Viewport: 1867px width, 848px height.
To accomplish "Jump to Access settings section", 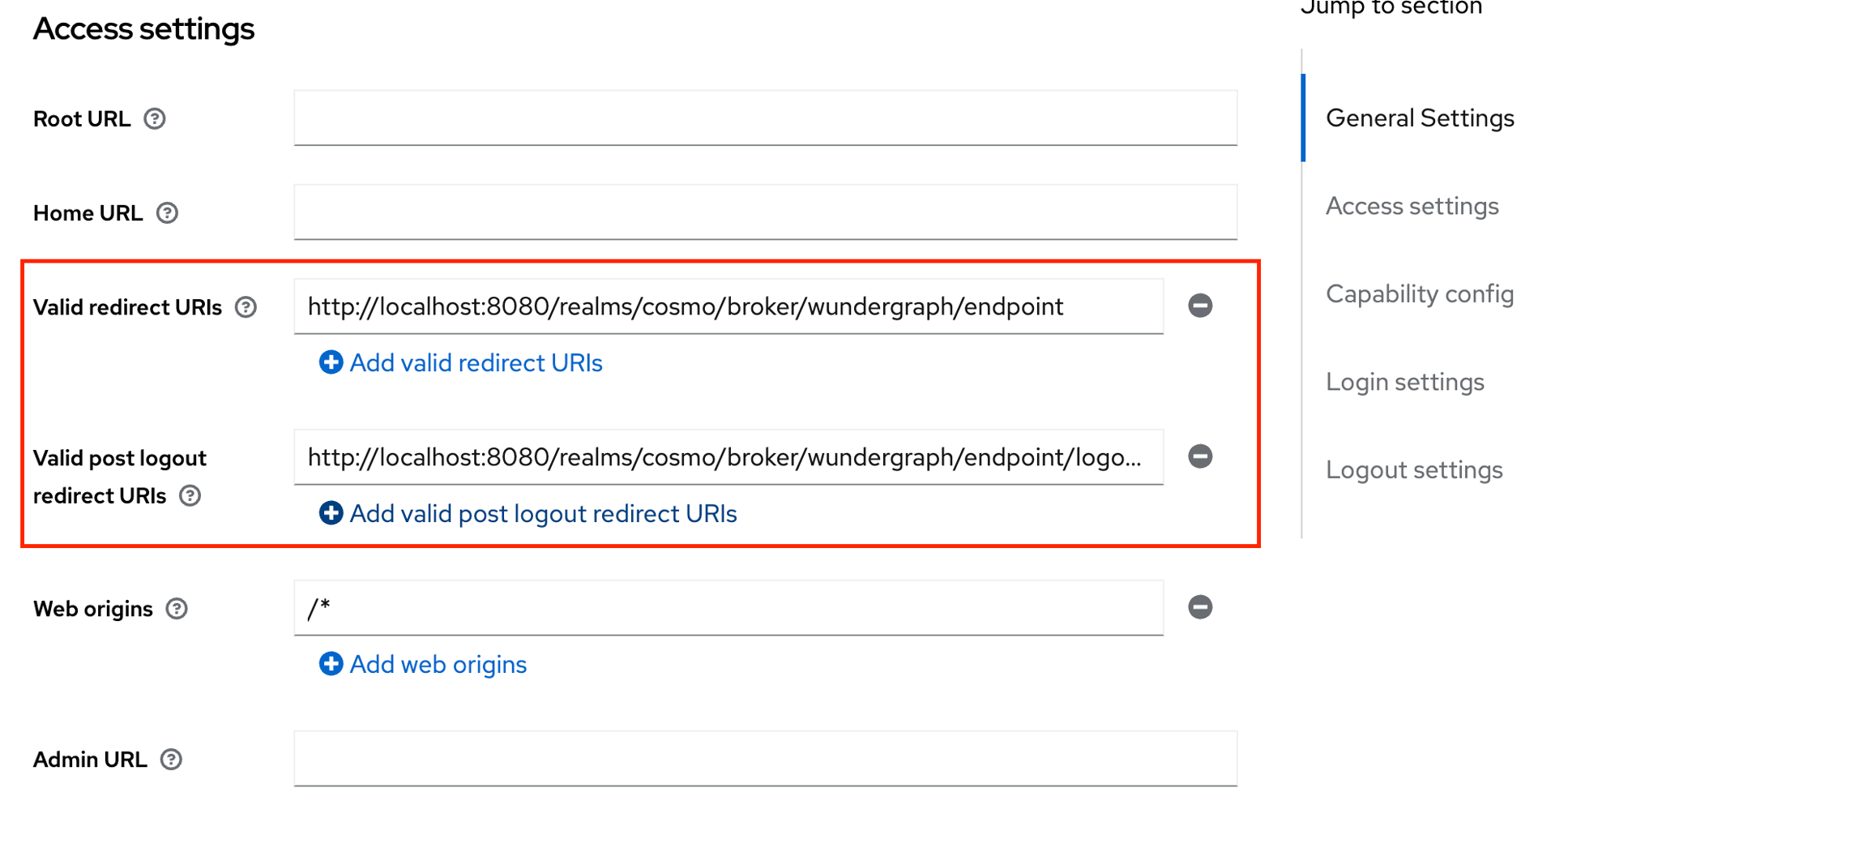I will coord(1412,207).
